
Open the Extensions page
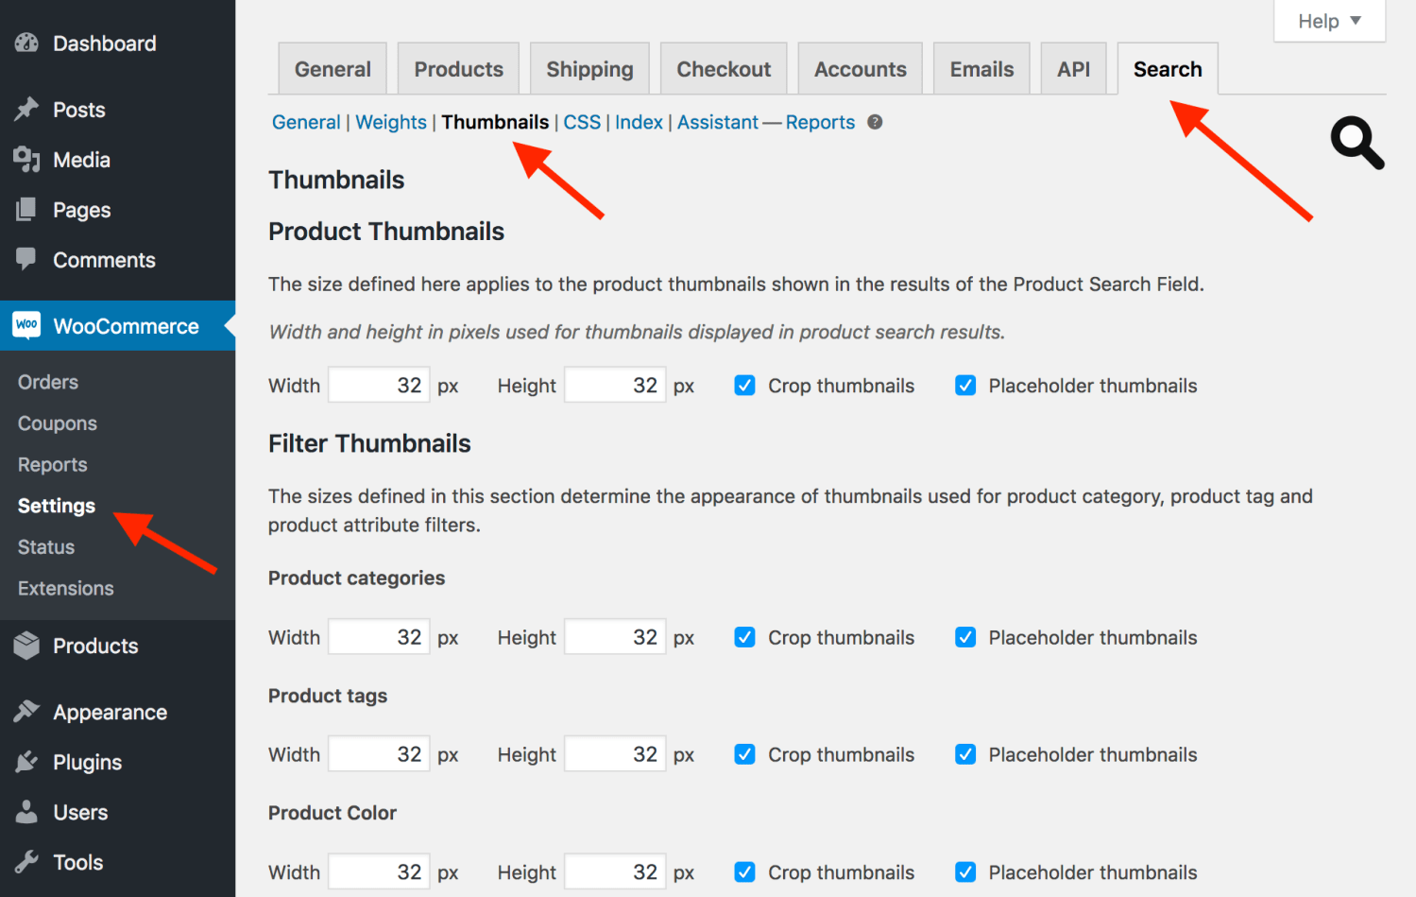click(x=64, y=587)
